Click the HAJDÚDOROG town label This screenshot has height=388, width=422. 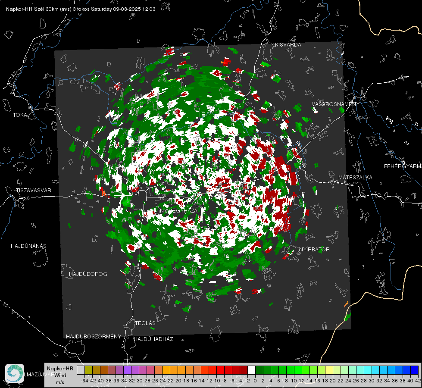pyautogui.click(x=88, y=274)
